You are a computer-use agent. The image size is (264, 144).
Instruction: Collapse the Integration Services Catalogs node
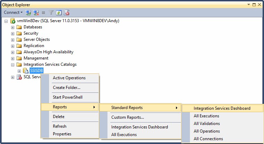click(13, 64)
